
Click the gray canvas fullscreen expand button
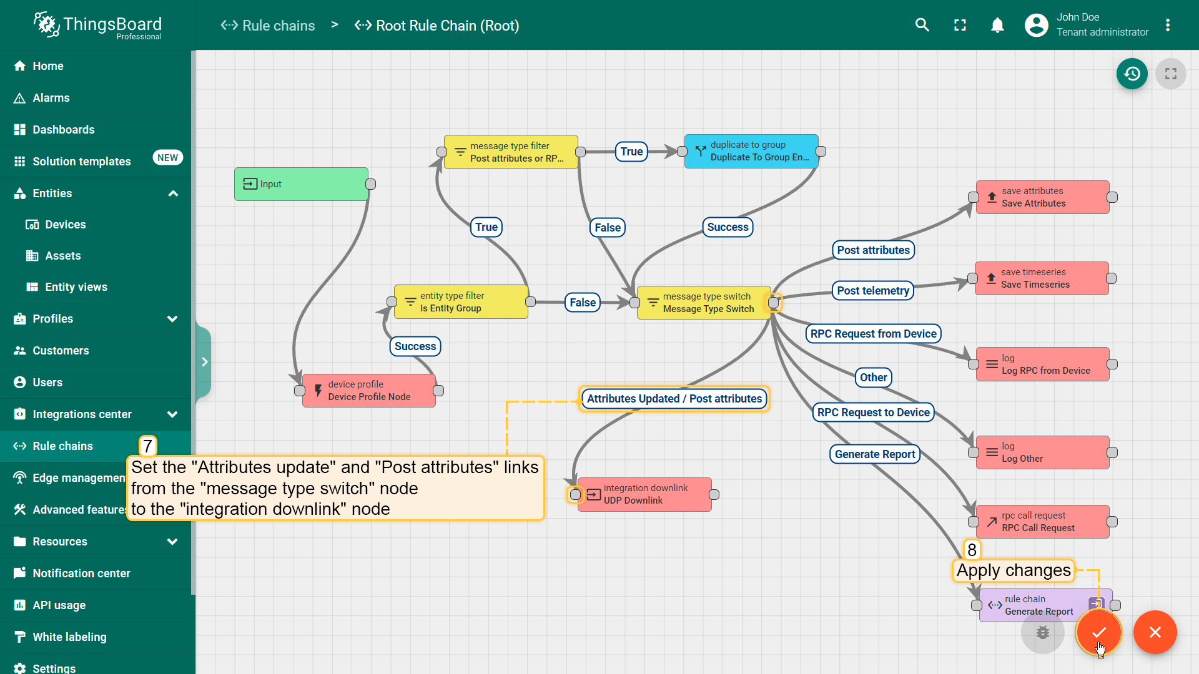1170,74
